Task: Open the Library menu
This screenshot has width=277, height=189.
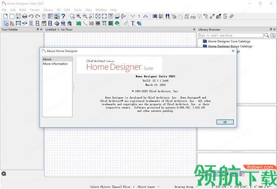Action: (48, 10)
